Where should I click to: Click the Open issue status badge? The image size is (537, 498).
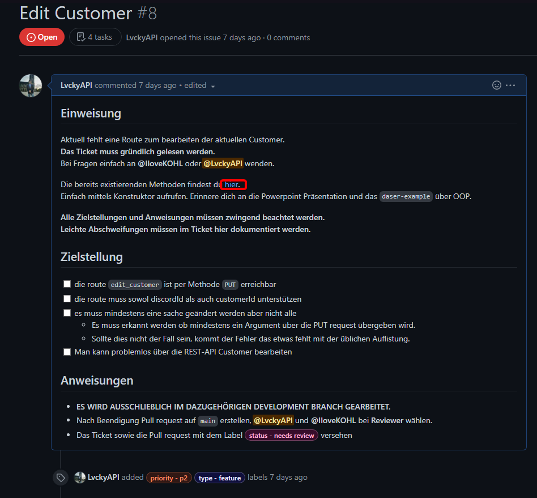tap(42, 37)
